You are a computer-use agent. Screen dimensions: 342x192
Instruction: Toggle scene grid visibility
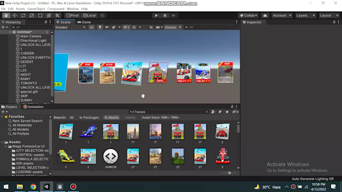pos(134,28)
